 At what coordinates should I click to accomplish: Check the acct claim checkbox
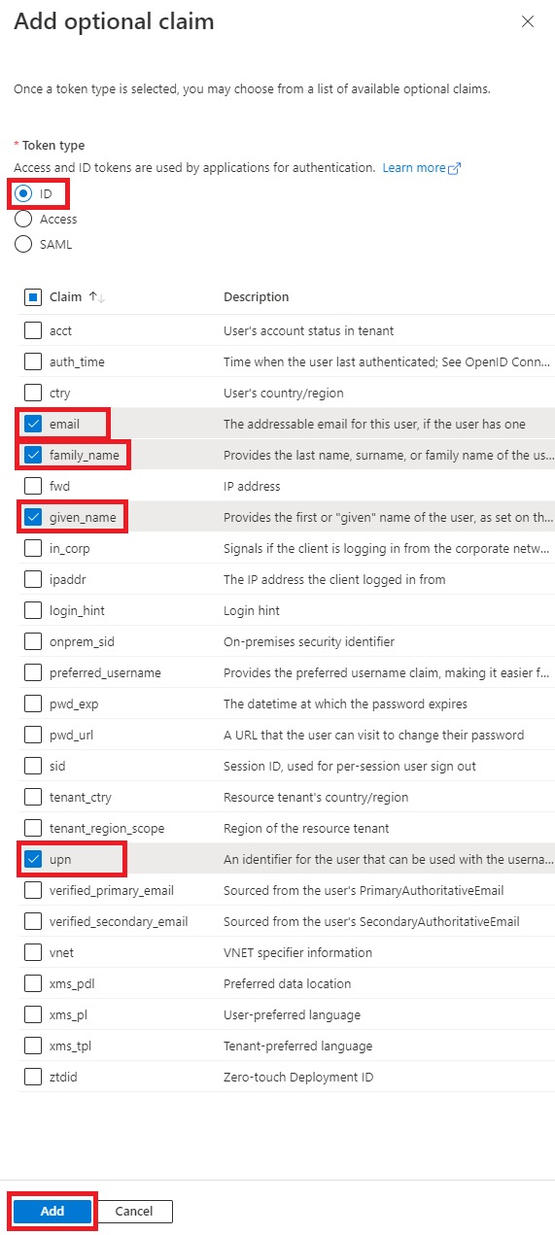coord(33,330)
